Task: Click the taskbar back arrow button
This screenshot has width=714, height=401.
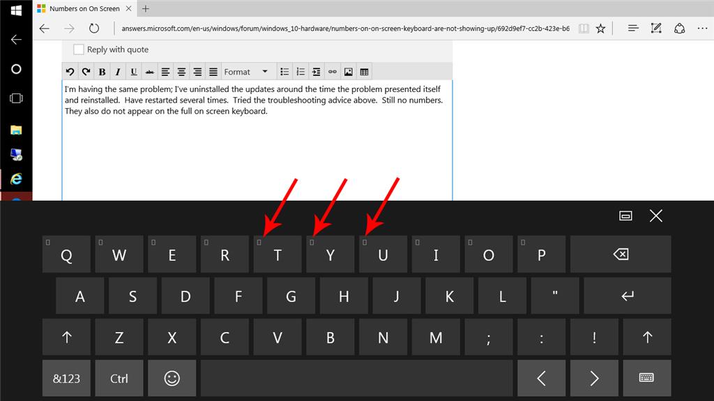Action: tap(16, 40)
